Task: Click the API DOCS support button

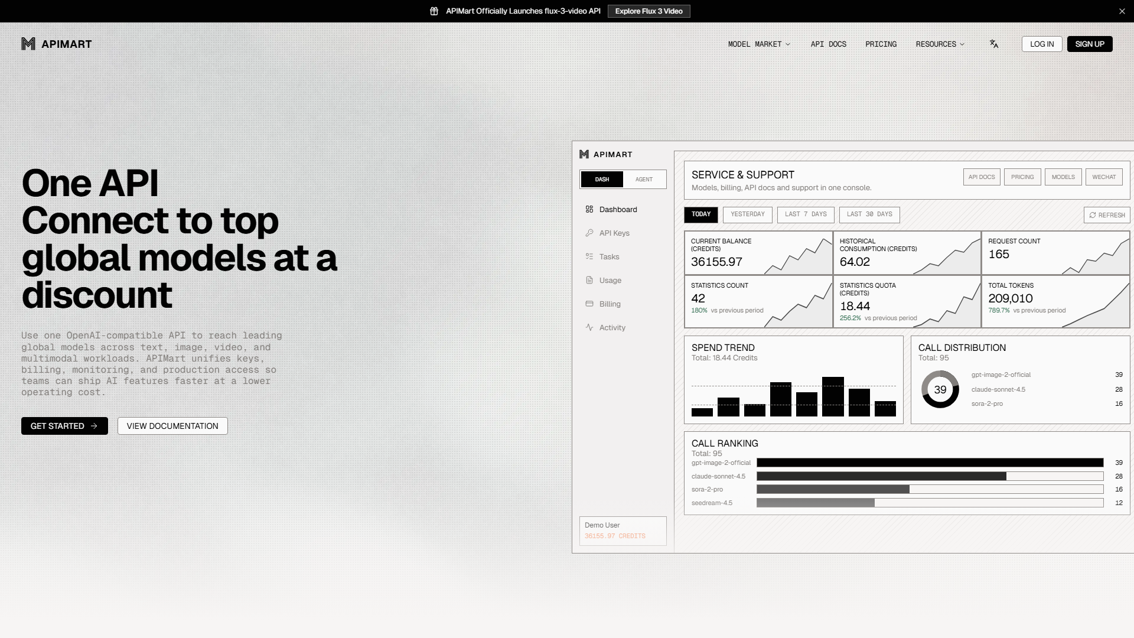Action: click(x=982, y=177)
